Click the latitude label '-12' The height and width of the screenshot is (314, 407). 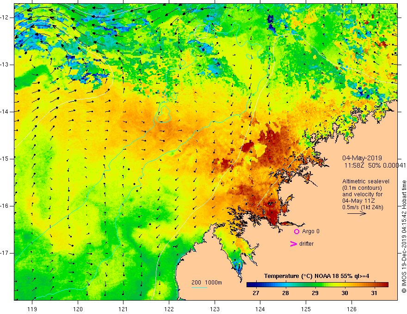tap(5, 18)
